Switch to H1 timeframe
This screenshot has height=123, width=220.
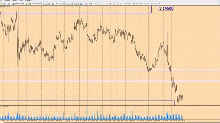pos(145,4)
